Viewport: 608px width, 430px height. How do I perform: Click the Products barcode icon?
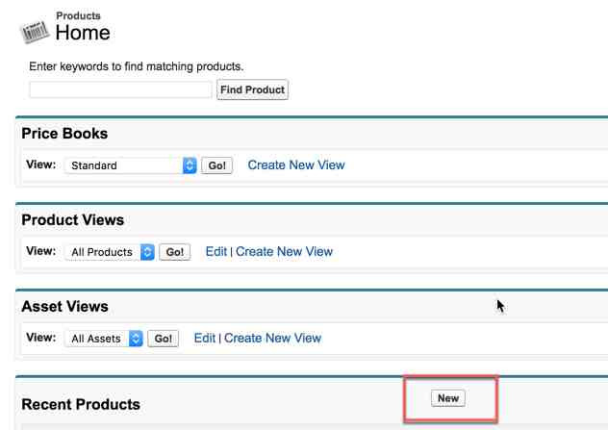point(35,30)
